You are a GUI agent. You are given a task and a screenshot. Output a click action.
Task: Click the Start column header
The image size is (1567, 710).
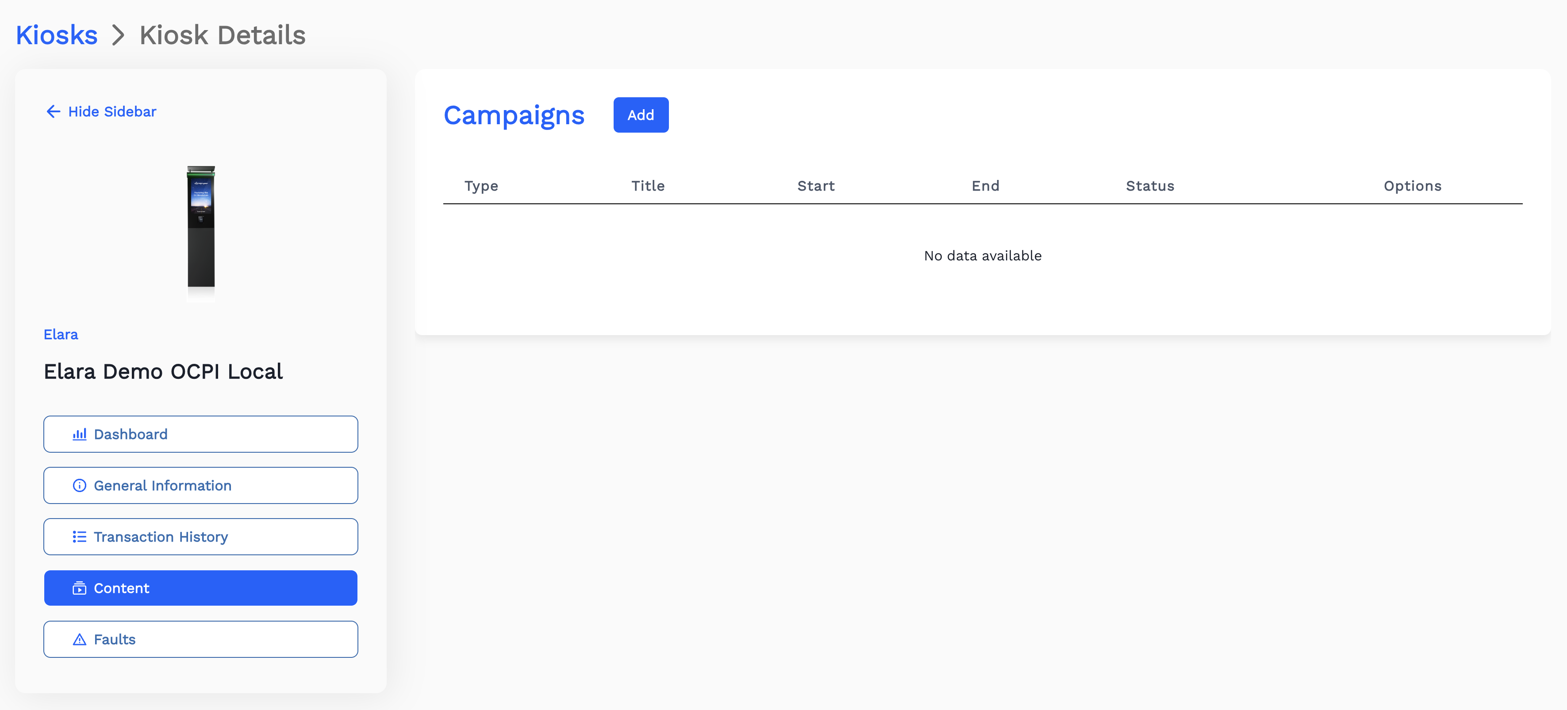click(816, 186)
